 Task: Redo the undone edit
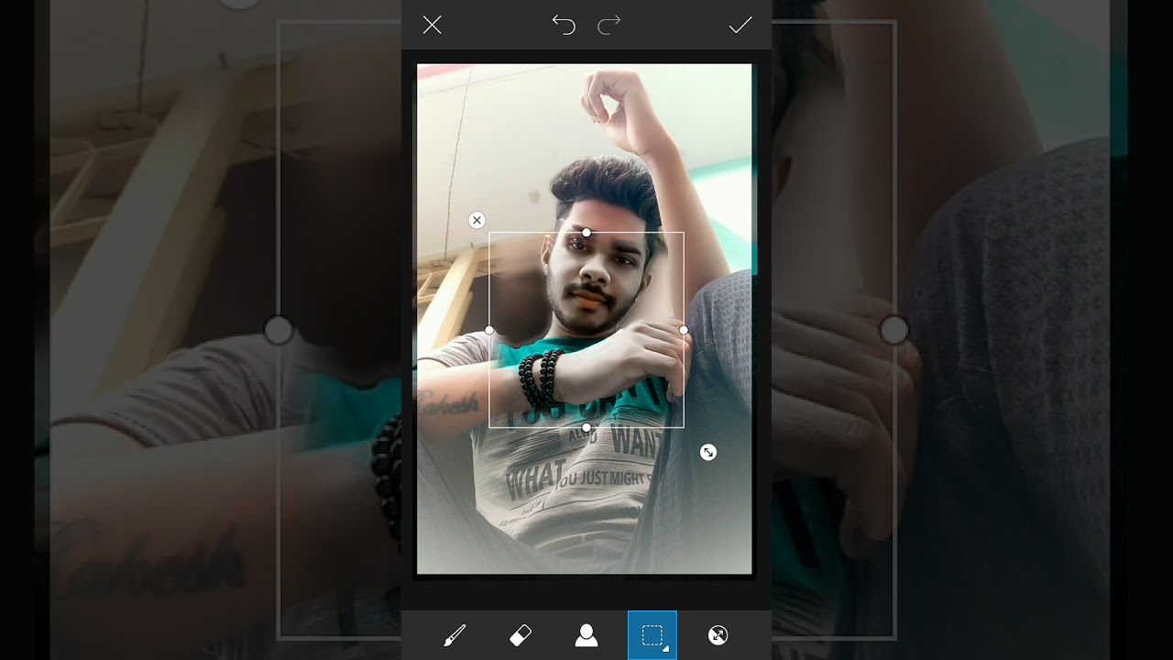click(x=609, y=25)
